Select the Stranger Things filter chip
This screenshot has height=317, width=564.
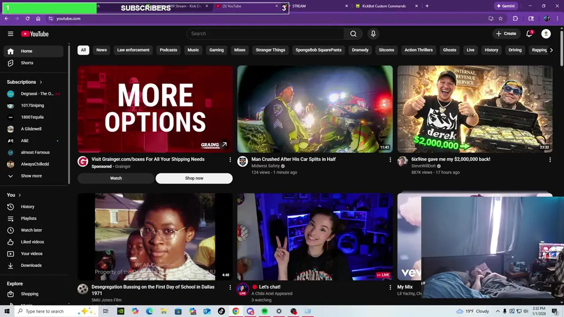click(x=271, y=50)
